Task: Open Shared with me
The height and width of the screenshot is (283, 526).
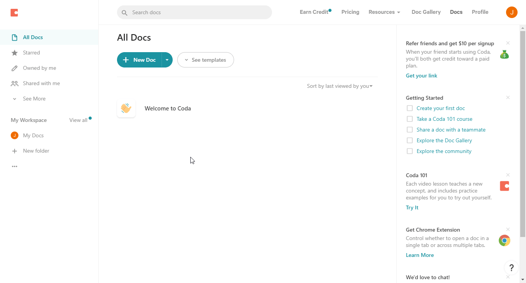Action: pyautogui.click(x=41, y=83)
